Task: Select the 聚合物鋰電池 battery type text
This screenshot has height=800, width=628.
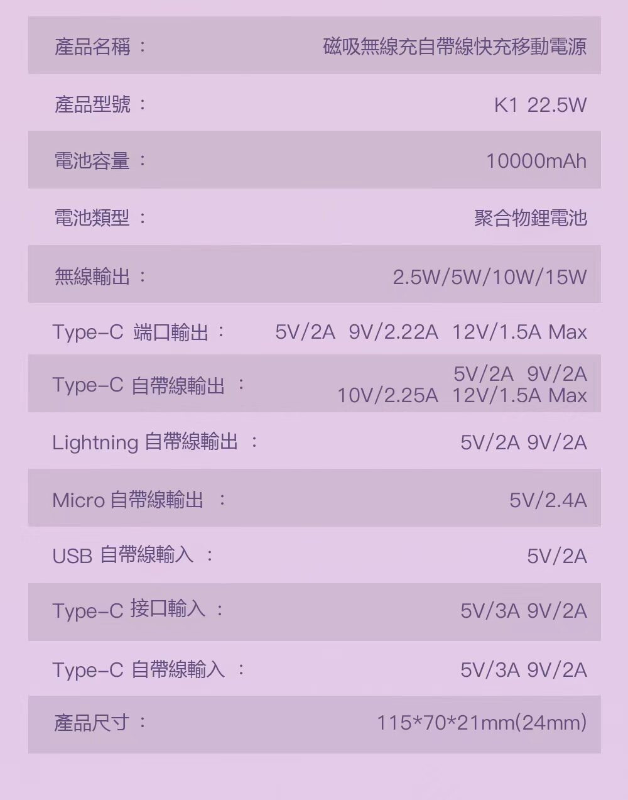Action: (x=530, y=218)
